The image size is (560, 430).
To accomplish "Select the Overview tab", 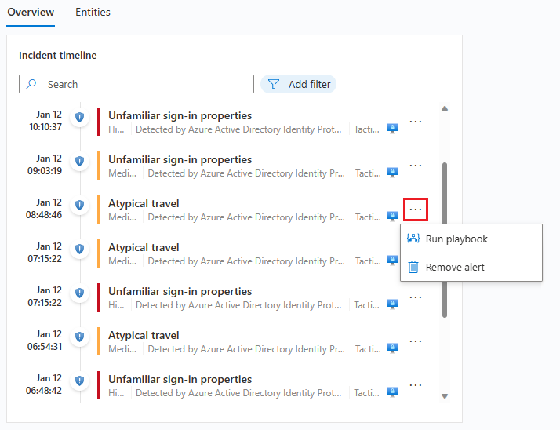I will pos(31,12).
